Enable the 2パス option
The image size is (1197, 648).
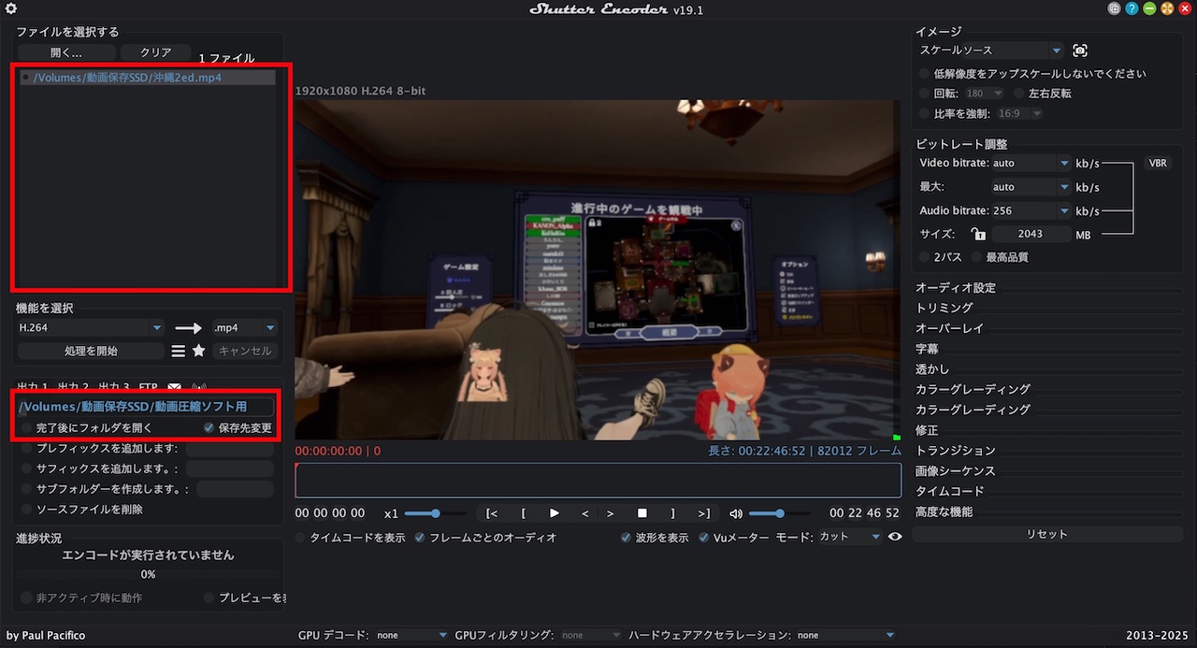pyautogui.click(x=925, y=257)
